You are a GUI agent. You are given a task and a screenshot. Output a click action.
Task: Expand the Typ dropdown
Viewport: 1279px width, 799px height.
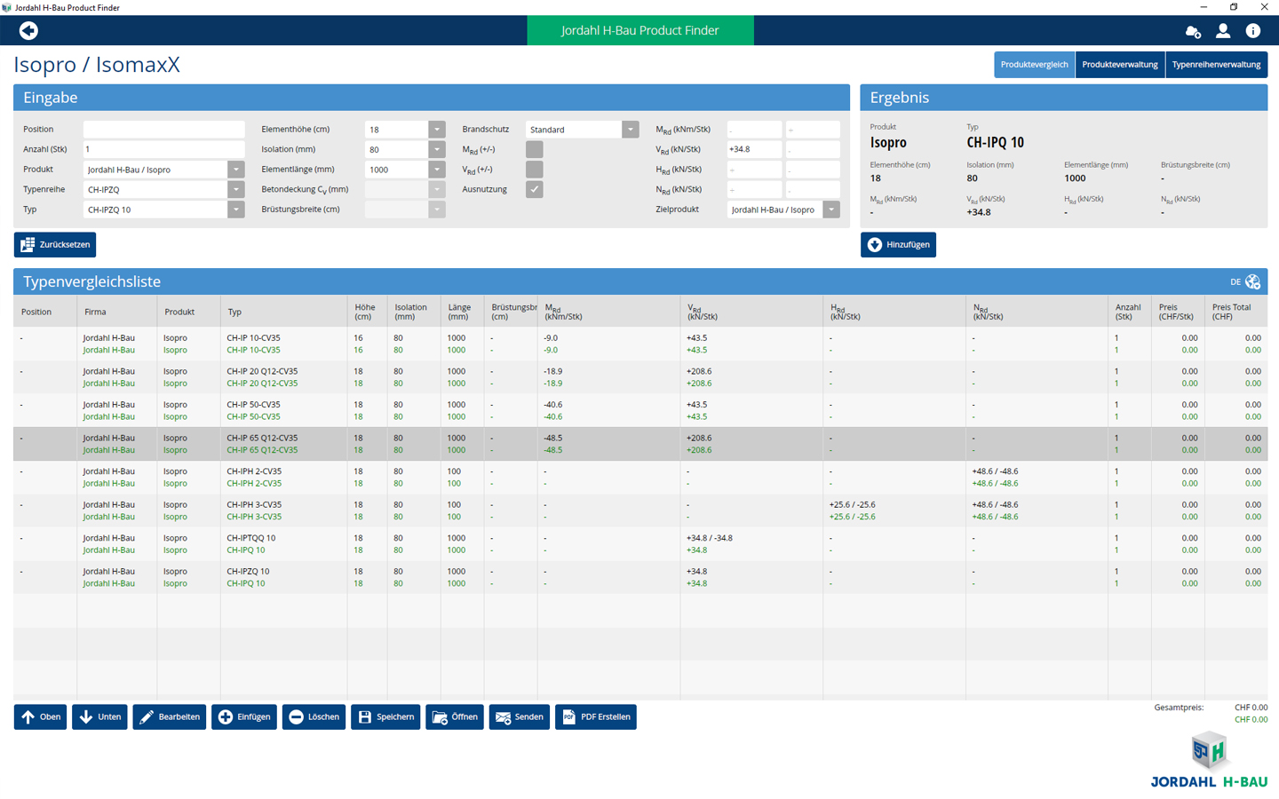point(235,210)
